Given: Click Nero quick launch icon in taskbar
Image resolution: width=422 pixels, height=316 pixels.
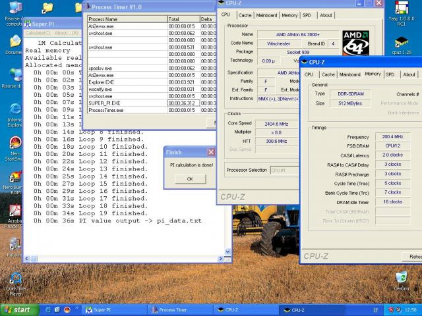Looking at the screenshot, I should (x=67, y=310).
